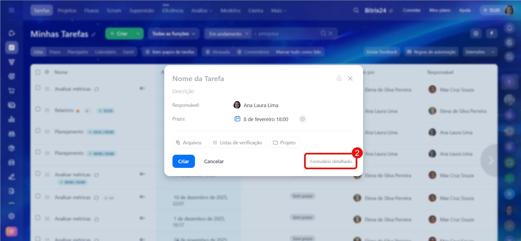Mark task as high priority flame icon
The image size is (521, 241).
pyautogui.click(x=339, y=79)
